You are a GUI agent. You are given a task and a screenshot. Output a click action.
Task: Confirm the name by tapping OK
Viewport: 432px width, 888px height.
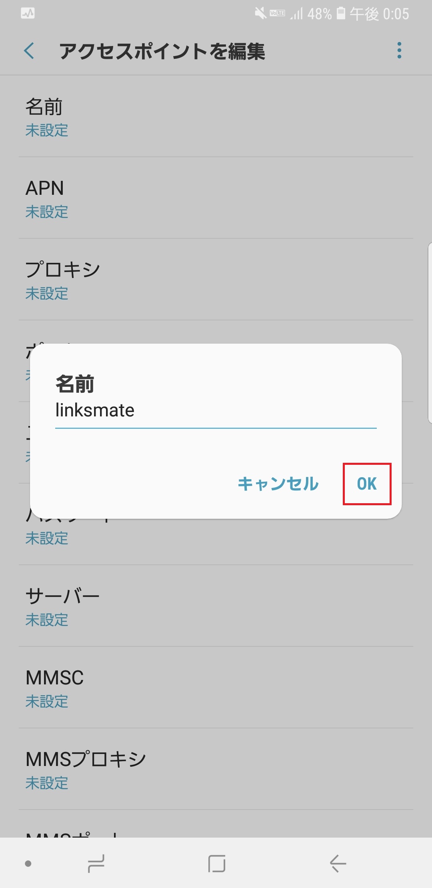tap(366, 484)
